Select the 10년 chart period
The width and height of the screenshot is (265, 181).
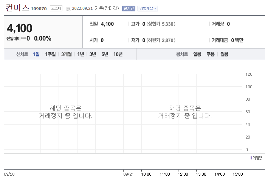[118, 54]
